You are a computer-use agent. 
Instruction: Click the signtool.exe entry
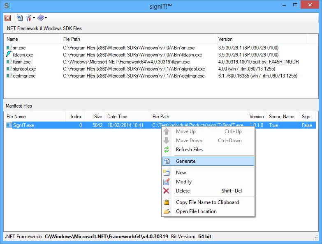[x=24, y=69]
